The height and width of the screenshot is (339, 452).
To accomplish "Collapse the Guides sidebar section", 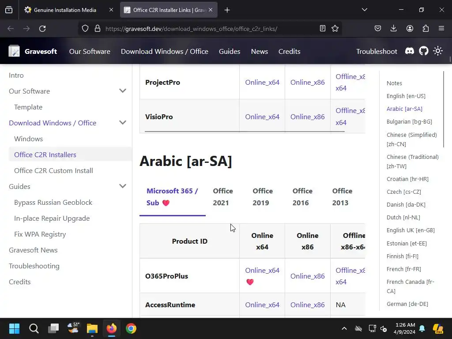I will click(123, 186).
